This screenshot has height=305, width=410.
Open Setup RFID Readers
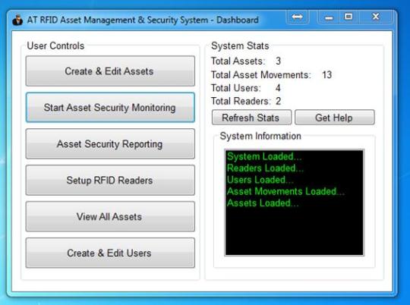[110, 180]
